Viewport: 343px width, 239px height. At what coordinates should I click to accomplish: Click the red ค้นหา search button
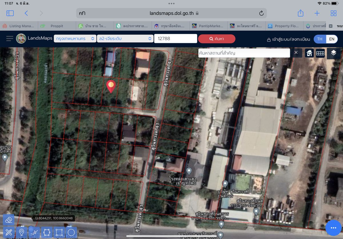[217, 39]
